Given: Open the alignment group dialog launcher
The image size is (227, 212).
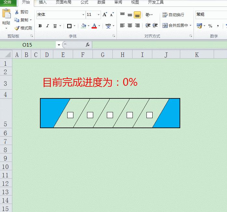Looking at the screenshot, I should click(x=191, y=36).
